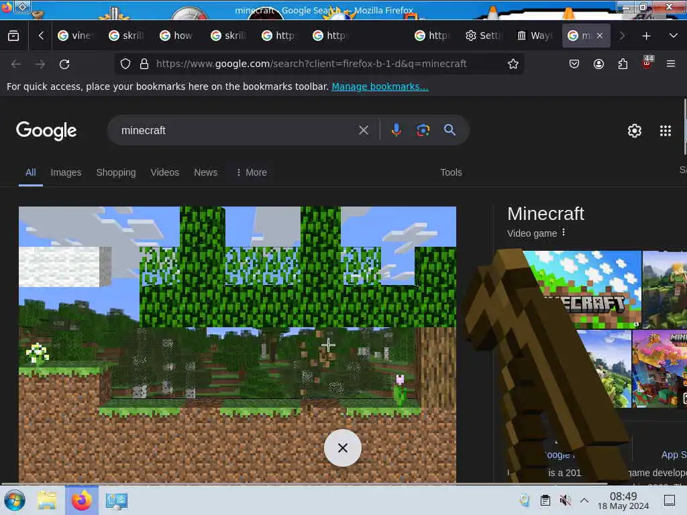Switch to the 'vine' tab
The image size is (687, 515).
click(75, 36)
